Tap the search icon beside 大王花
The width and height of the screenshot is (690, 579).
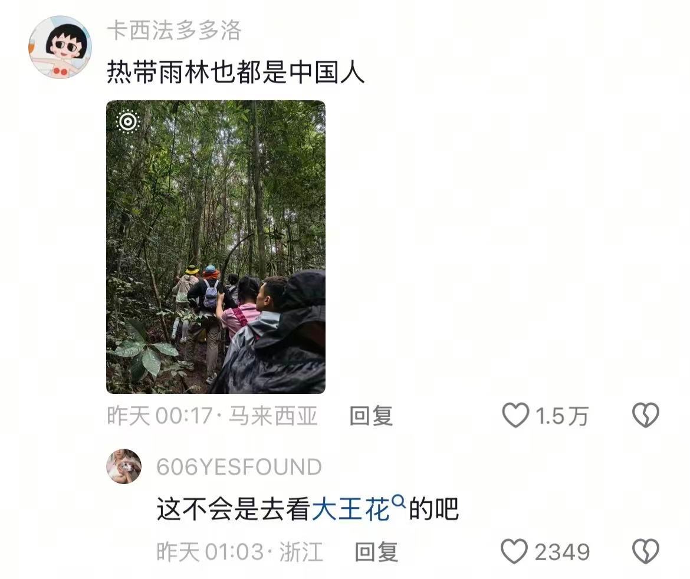click(x=398, y=501)
